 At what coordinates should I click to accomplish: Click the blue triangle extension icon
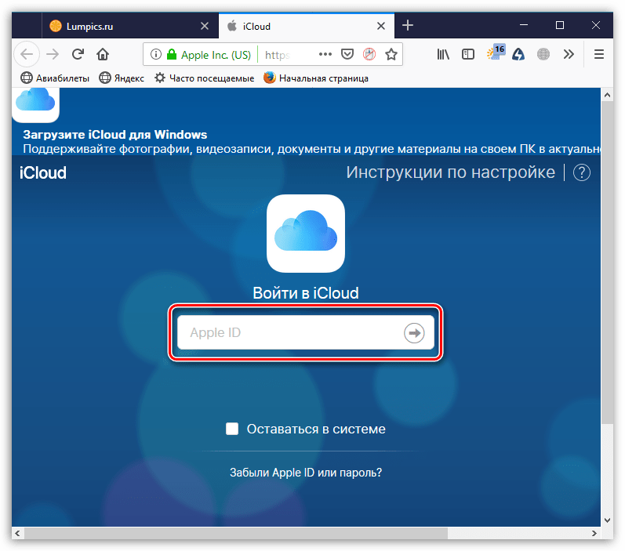point(518,54)
